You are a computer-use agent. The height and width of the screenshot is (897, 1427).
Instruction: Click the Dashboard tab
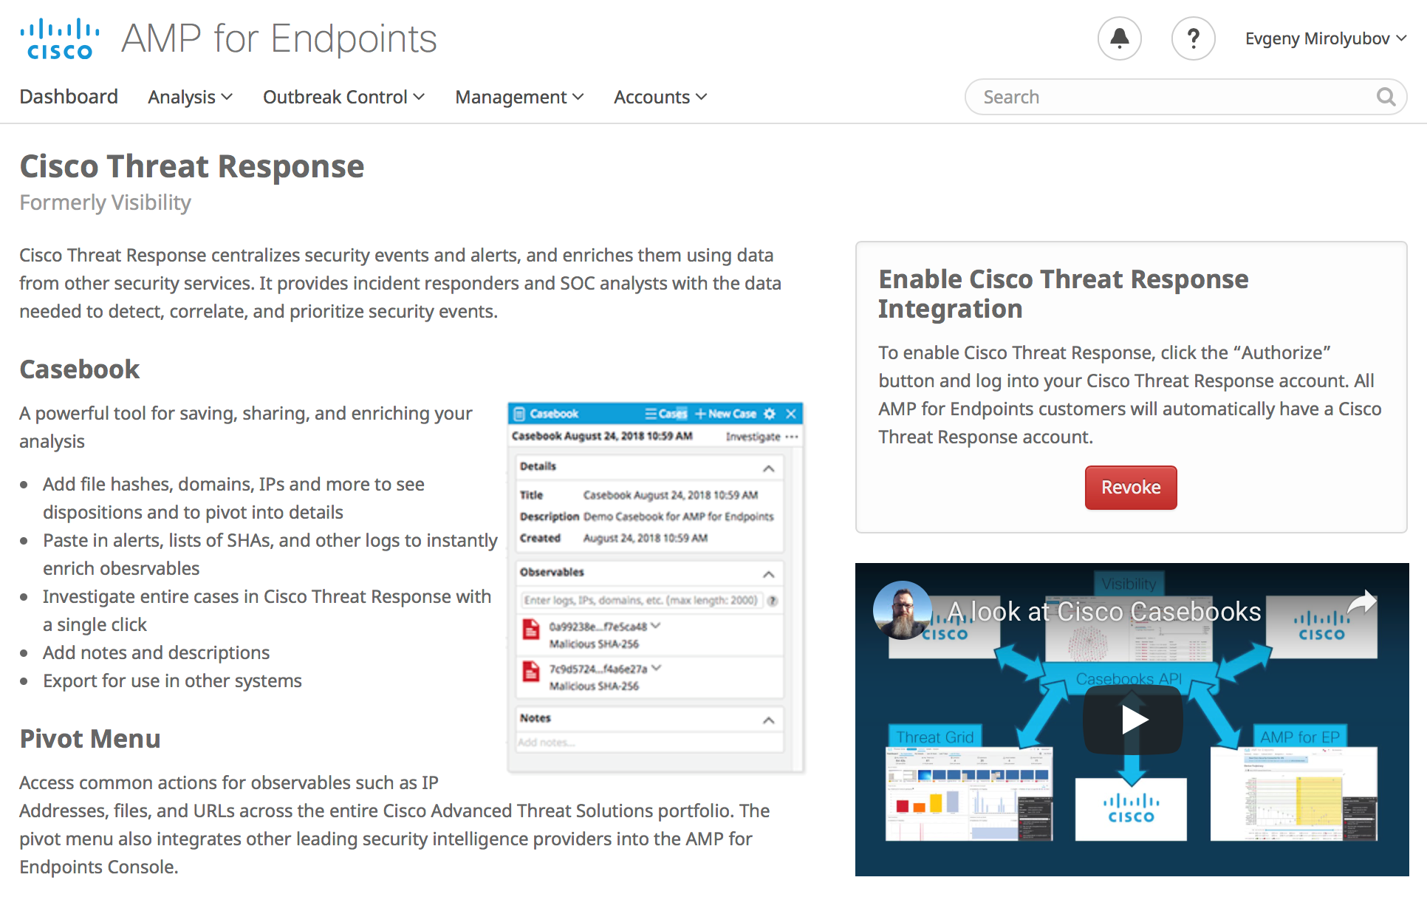click(x=68, y=96)
